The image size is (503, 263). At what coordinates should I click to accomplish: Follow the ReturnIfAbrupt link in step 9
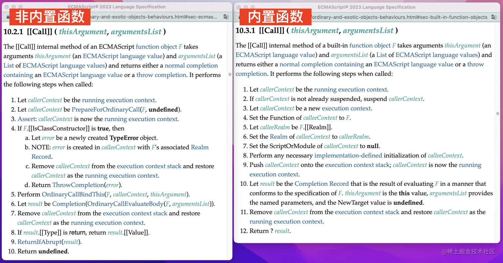point(40,242)
